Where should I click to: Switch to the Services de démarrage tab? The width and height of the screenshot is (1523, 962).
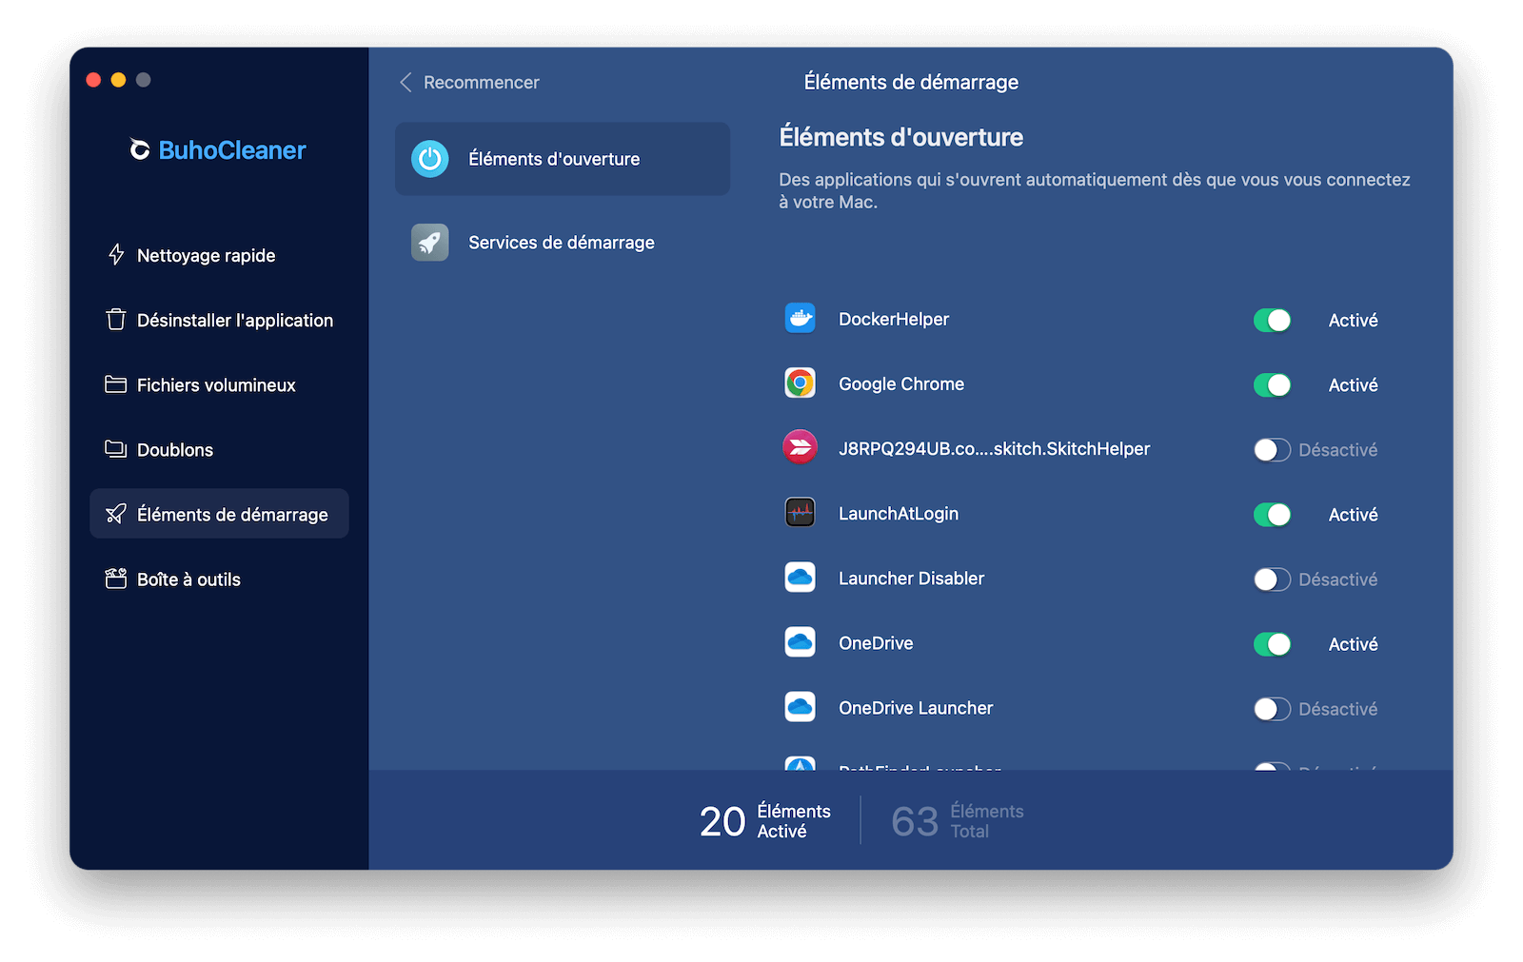(x=563, y=243)
